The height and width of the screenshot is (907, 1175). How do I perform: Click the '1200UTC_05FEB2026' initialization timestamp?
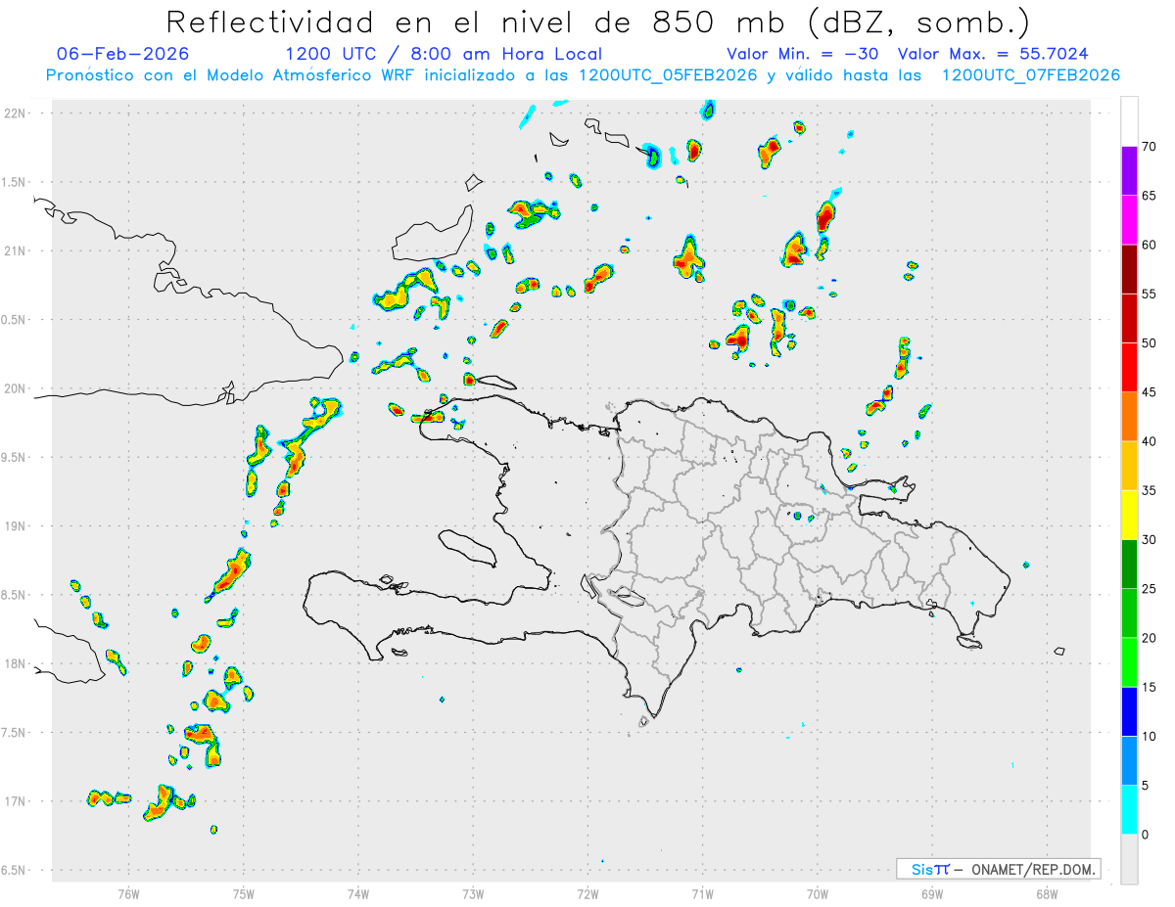click(x=668, y=75)
